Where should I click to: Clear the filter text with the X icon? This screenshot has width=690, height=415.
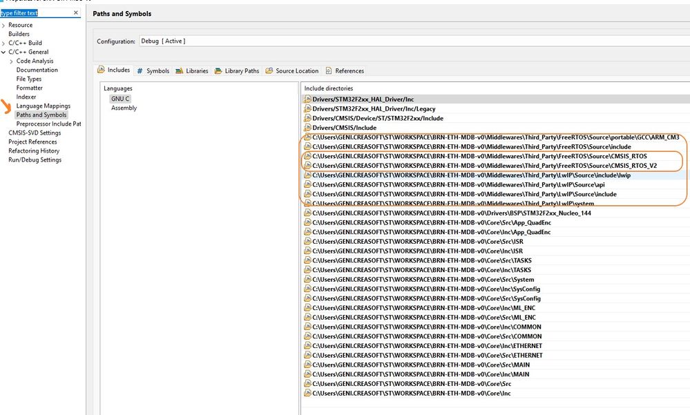76,12
